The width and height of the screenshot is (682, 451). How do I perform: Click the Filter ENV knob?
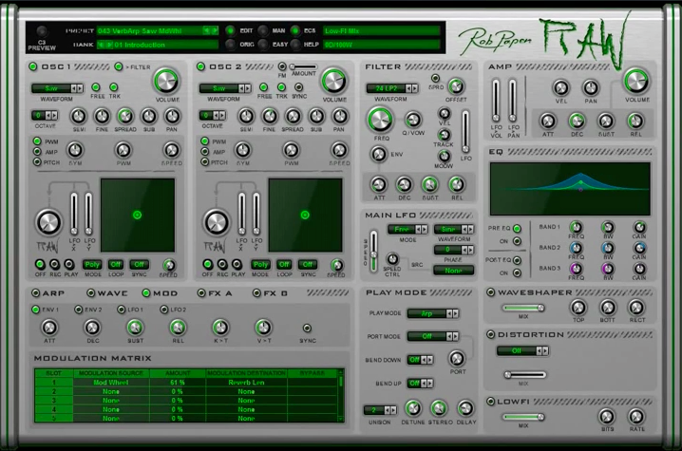pos(378,154)
